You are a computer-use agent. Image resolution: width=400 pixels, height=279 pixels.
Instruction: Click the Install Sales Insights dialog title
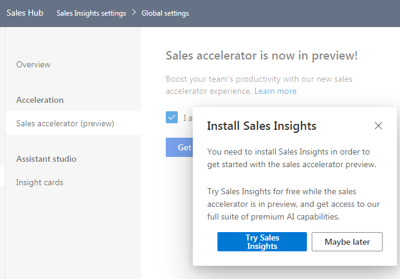pyautogui.click(x=261, y=126)
